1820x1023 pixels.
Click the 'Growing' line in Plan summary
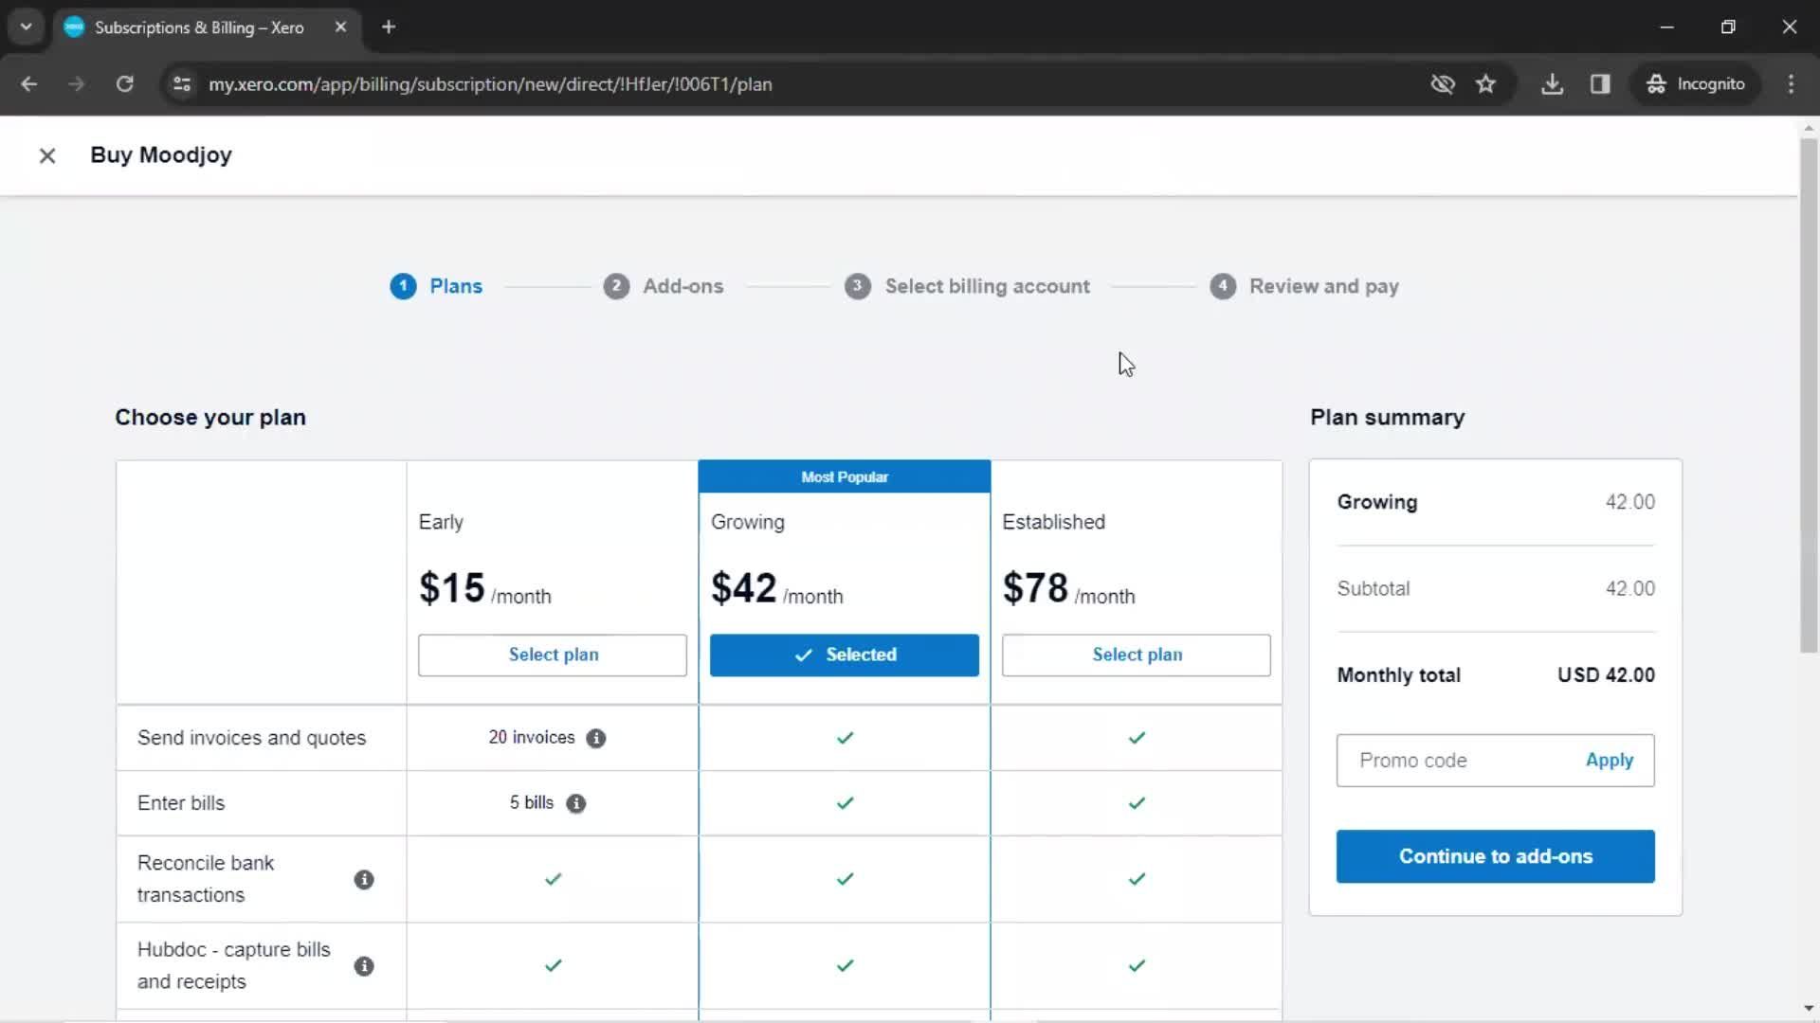coord(1496,502)
